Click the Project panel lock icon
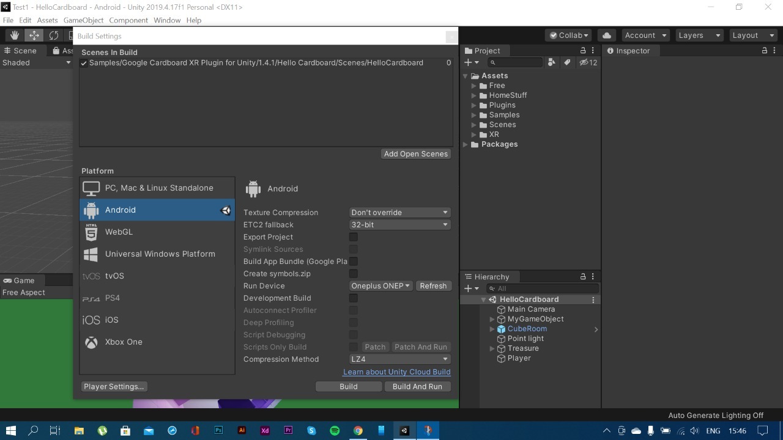 [583, 51]
